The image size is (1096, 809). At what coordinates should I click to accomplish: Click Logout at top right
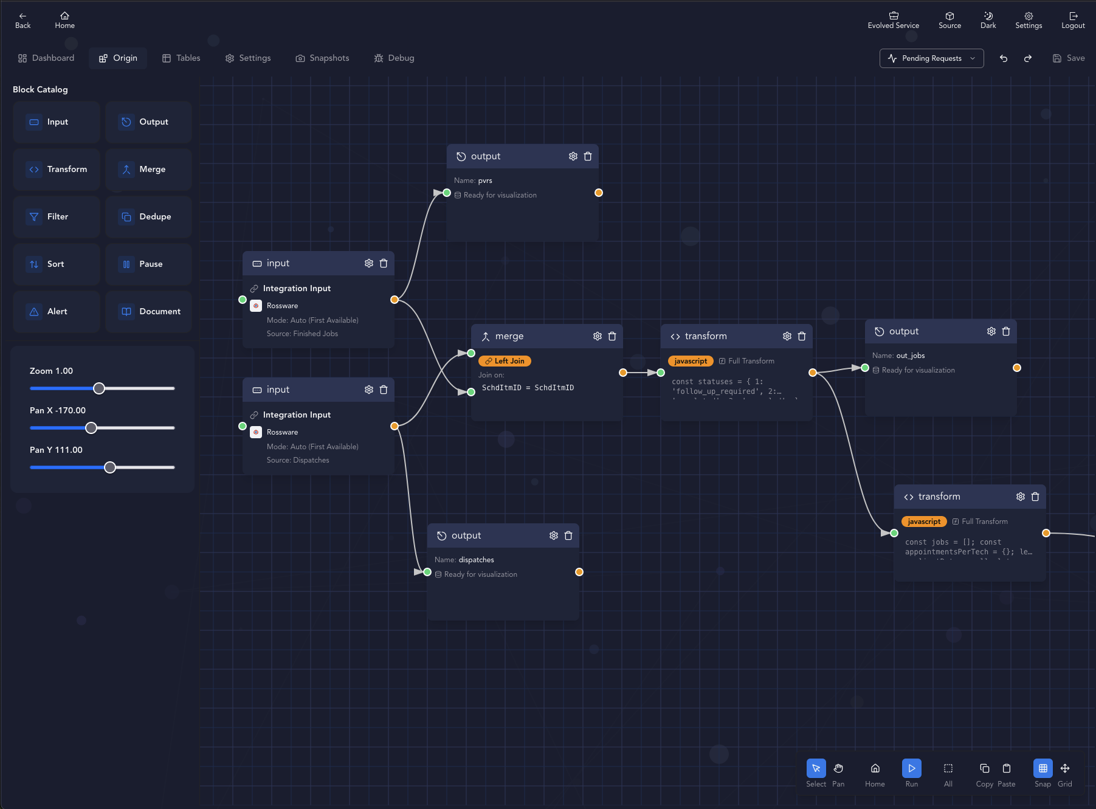click(x=1073, y=19)
